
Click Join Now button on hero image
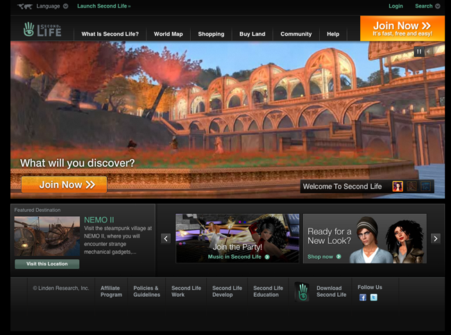[64, 185]
